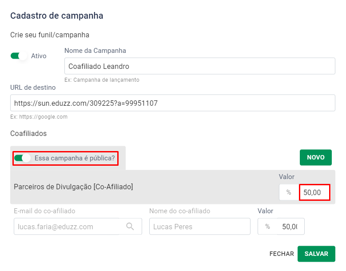Click the percent symbol beside co-affiliate Valor field

[267, 227]
